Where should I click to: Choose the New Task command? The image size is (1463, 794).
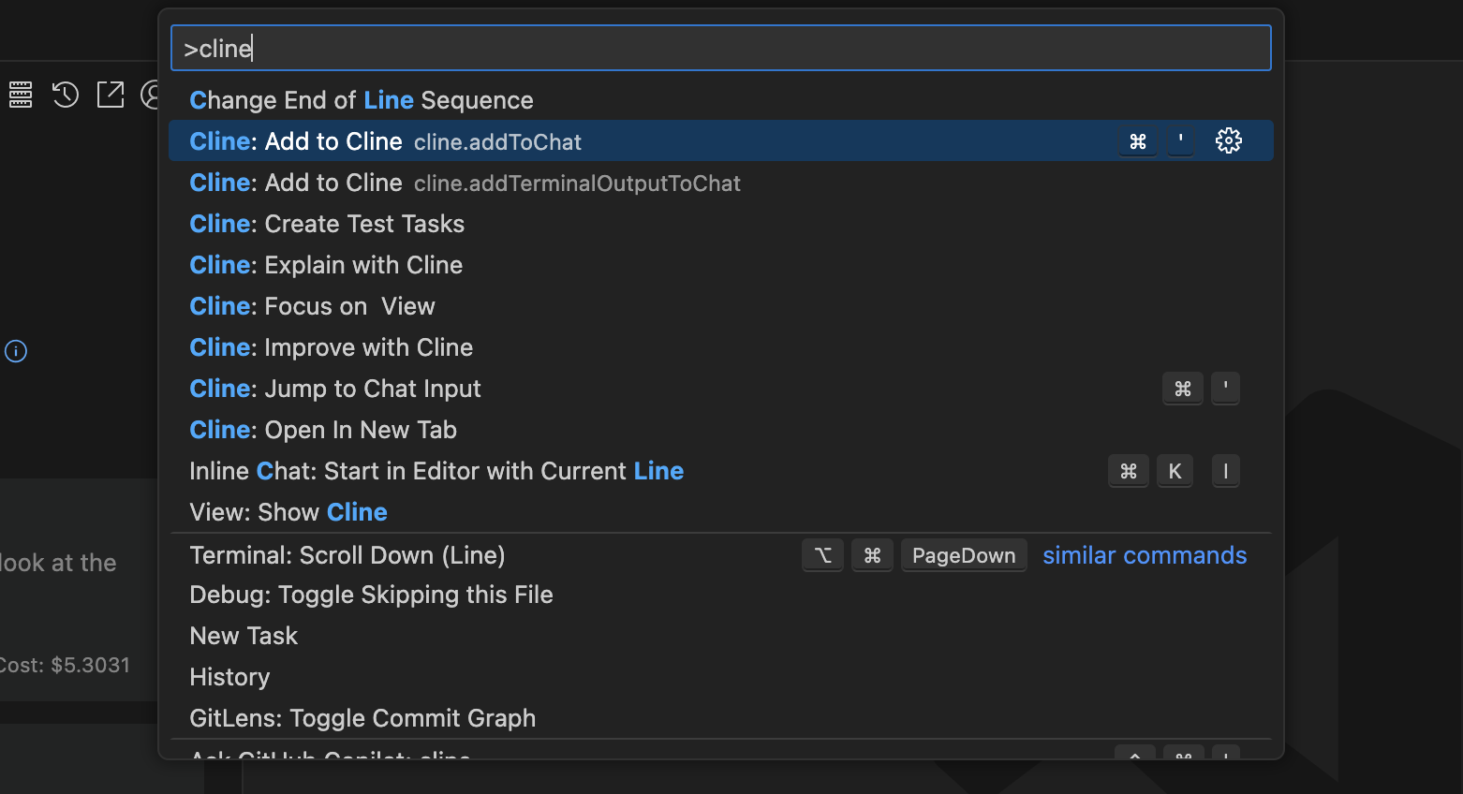point(720,636)
